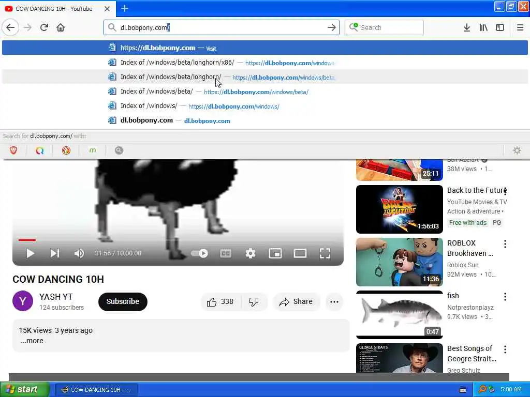
Task: Open the Back to the Future thumbnail
Action: click(x=399, y=209)
